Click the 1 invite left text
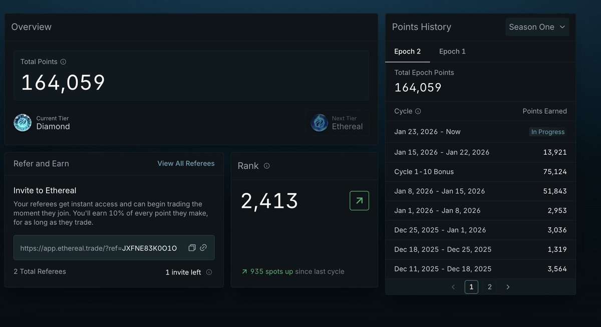The width and height of the screenshot is (601, 327). pyautogui.click(x=183, y=272)
